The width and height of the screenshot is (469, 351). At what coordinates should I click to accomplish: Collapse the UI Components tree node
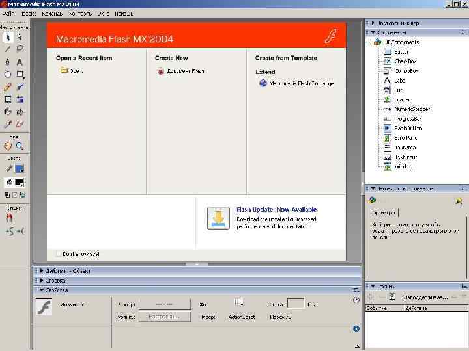point(369,42)
